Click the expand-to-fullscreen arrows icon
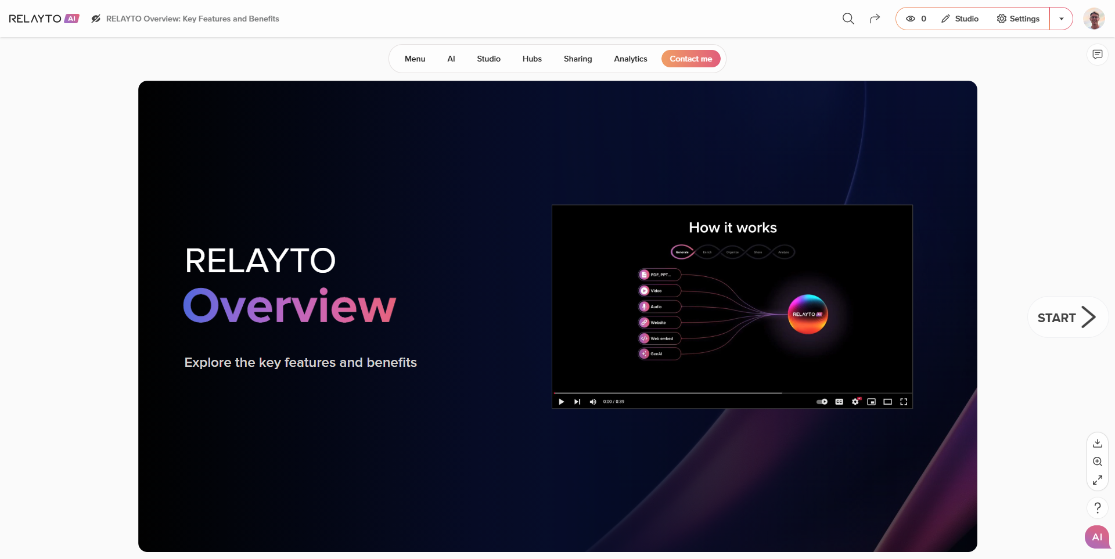 click(1098, 480)
